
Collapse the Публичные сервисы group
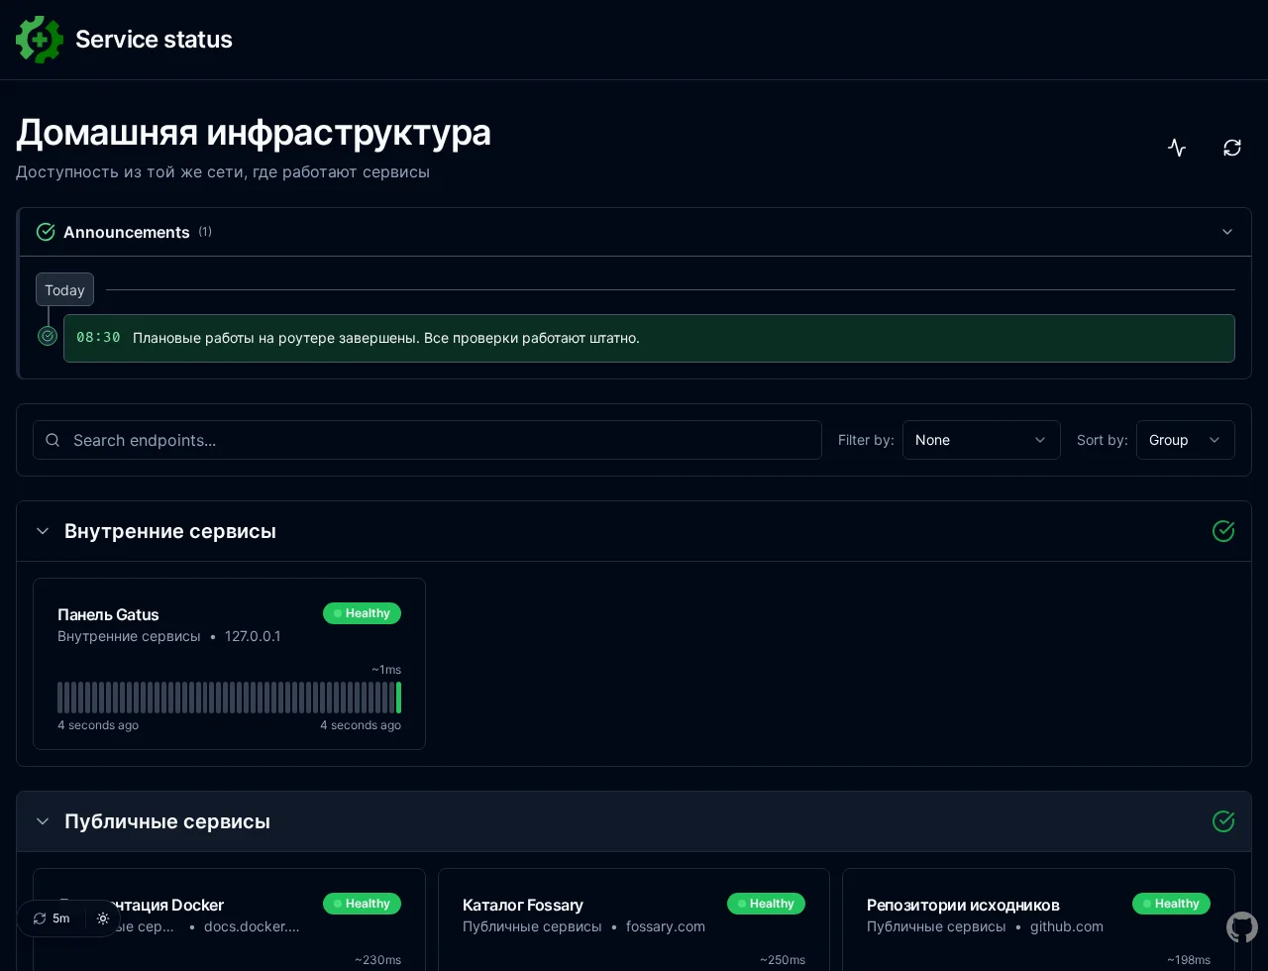point(43,821)
